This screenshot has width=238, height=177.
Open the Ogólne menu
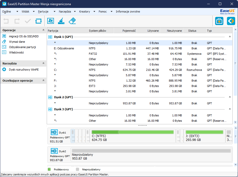click(6, 12)
